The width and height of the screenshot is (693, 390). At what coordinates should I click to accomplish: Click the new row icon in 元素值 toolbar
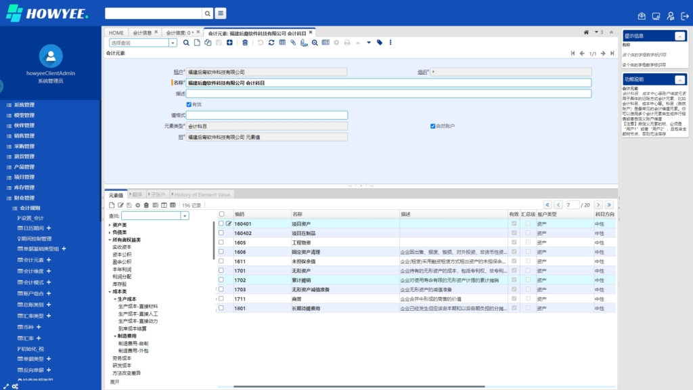(x=112, y=205)
